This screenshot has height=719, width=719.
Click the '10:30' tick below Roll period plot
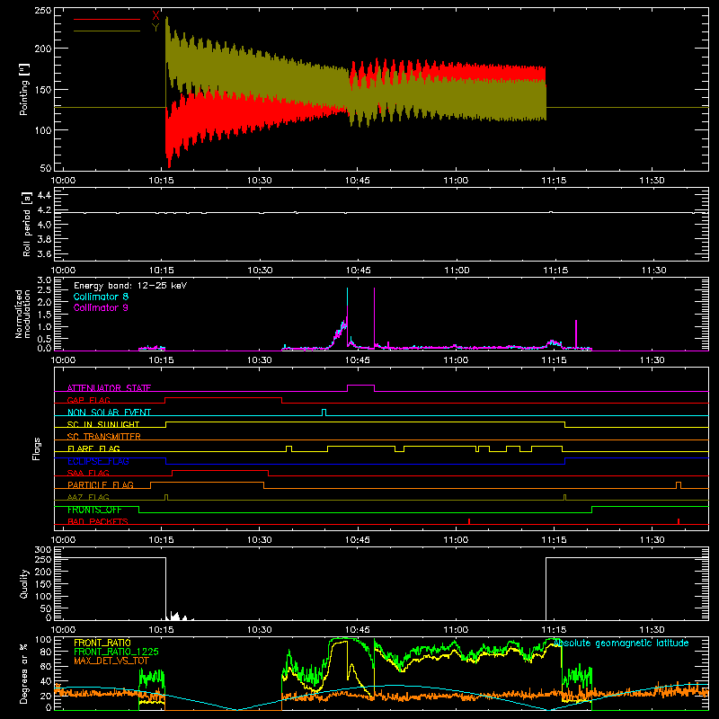click(260, 271)
